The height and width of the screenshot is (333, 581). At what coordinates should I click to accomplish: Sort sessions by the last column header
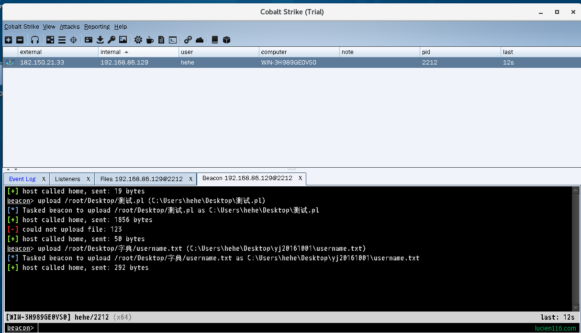(541, 52)
